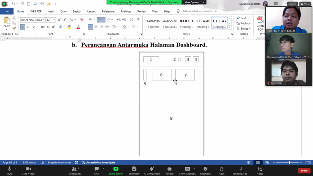This screenshot has height=176, width=313.
Task: Stop Video in Zoom toolbar
Action: [x=28, y=171]
